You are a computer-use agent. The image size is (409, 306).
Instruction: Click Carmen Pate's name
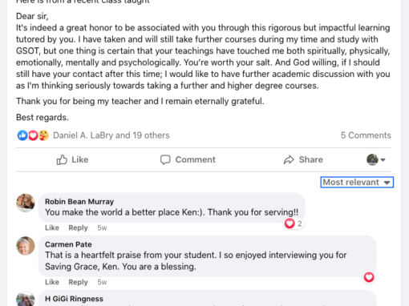pyautogui.click(x=68, y=244)
